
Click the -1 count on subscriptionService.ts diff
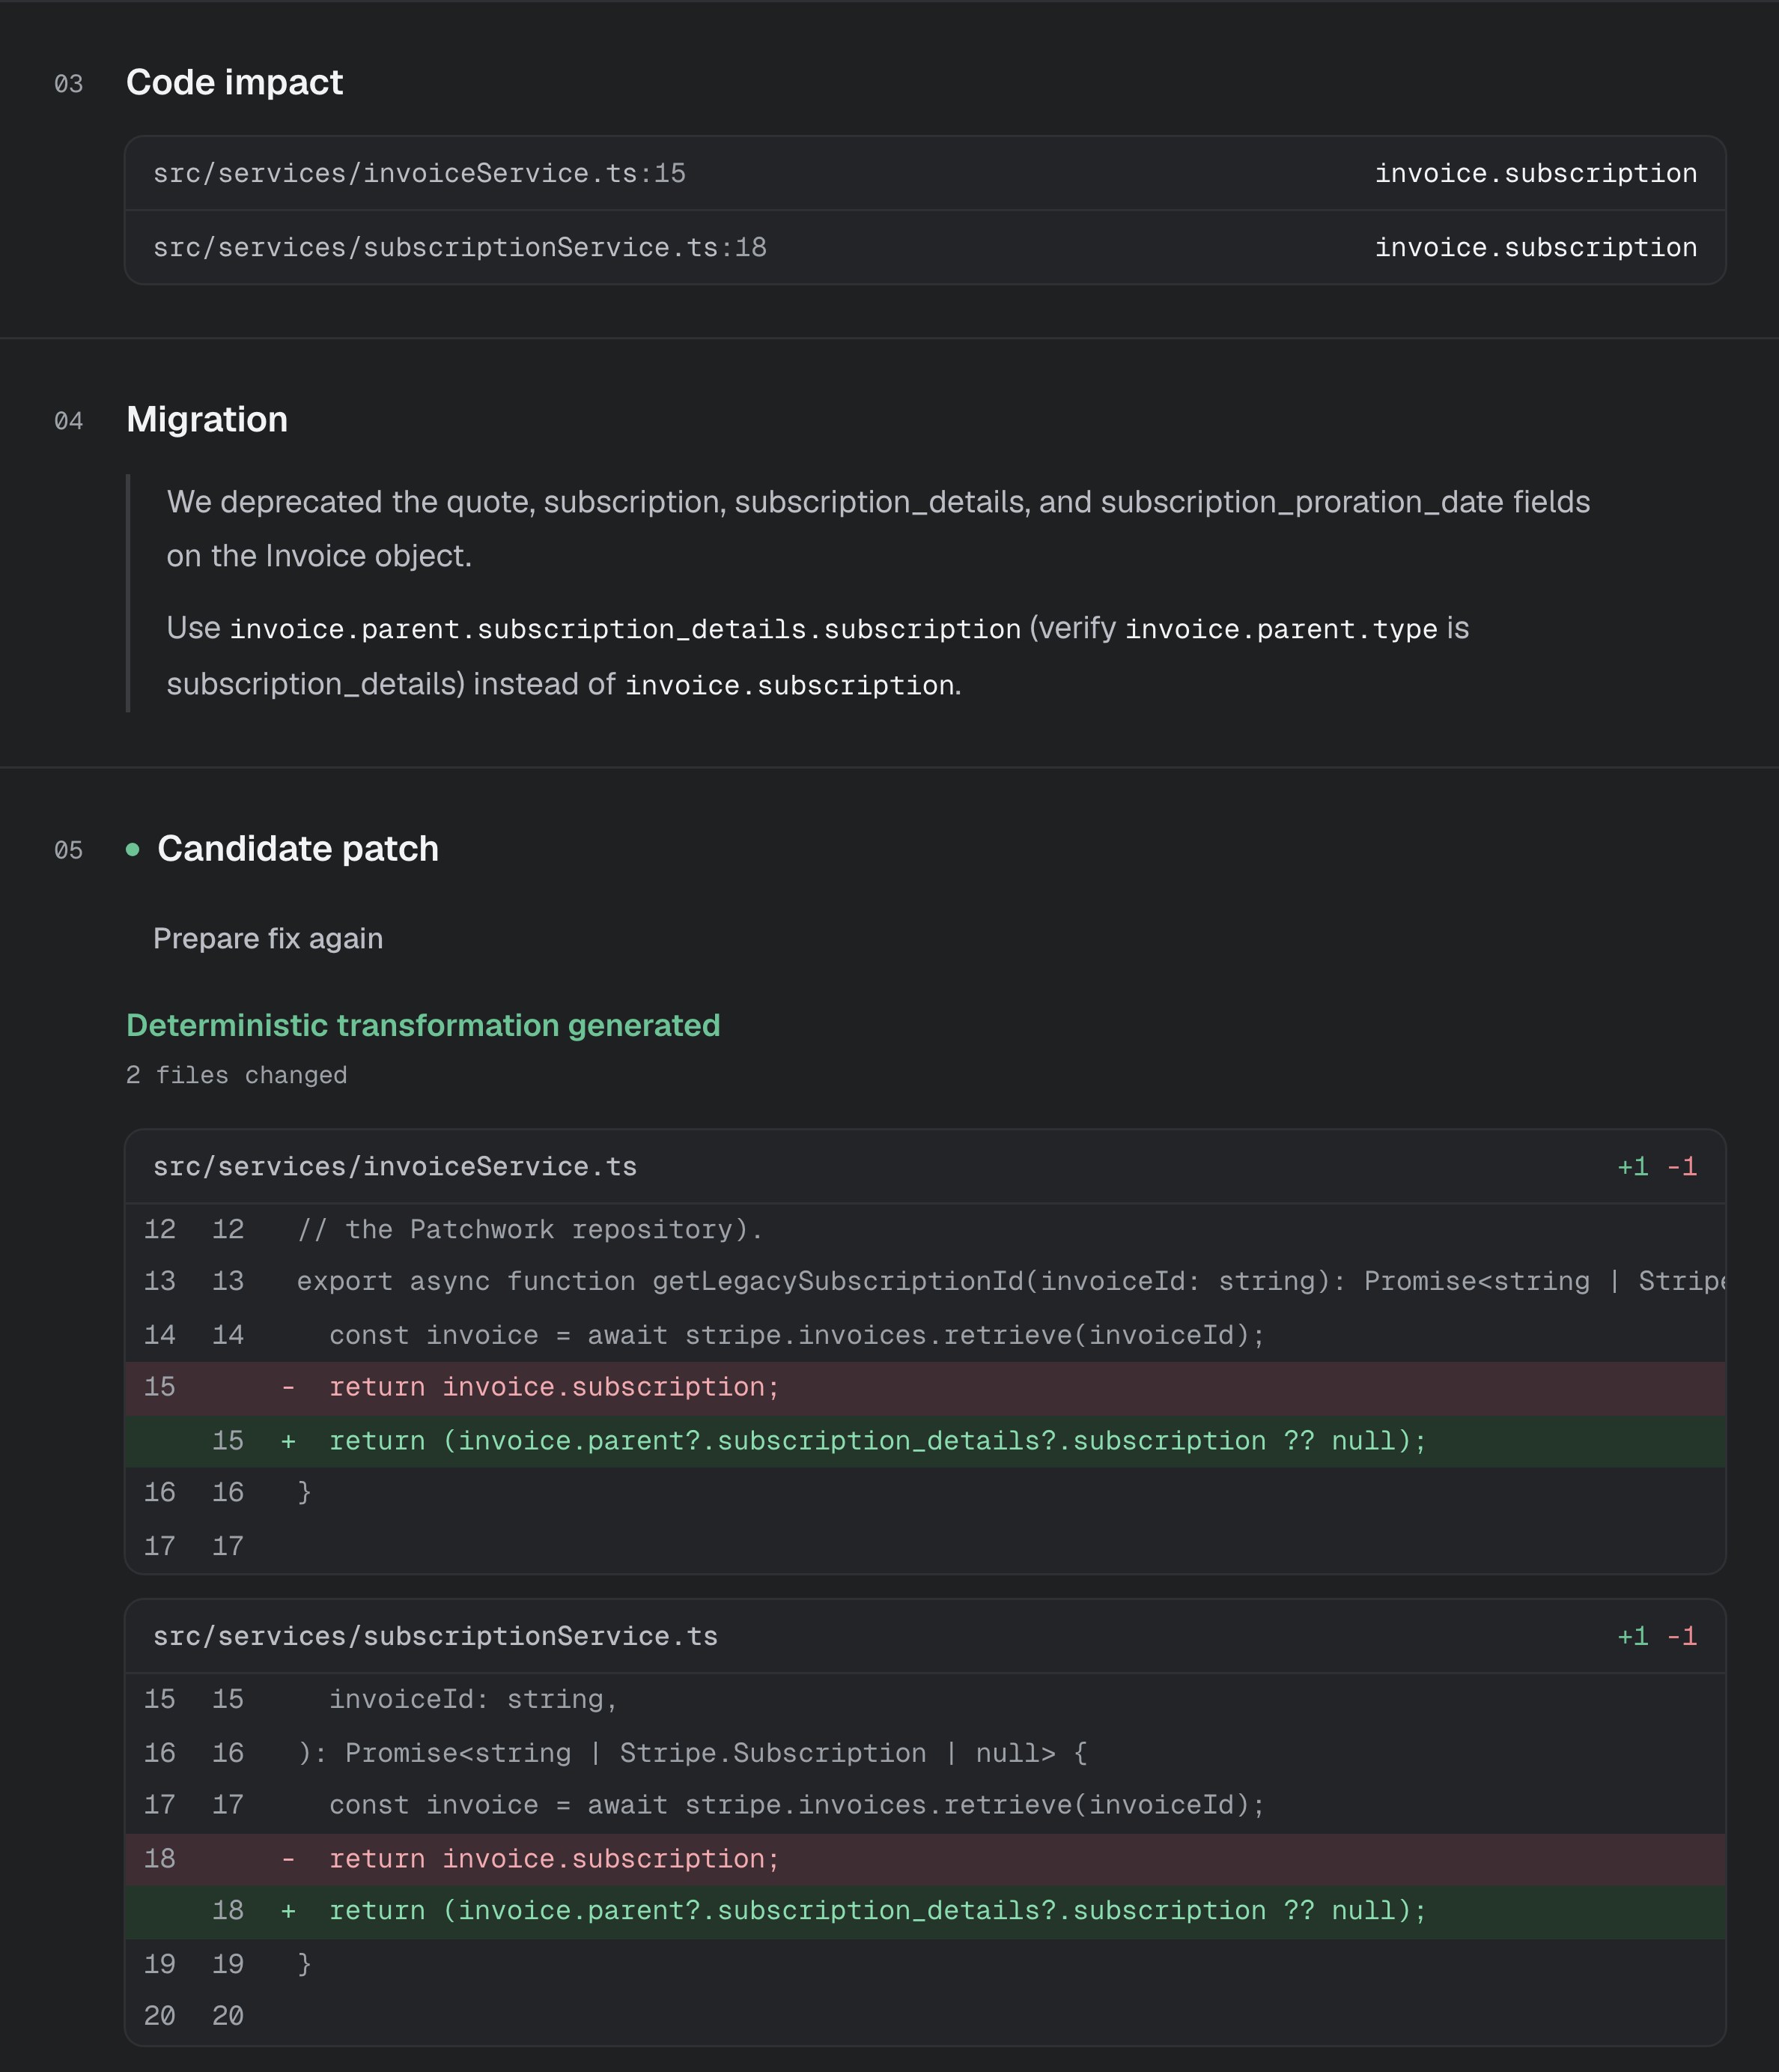(1682, 1636)
